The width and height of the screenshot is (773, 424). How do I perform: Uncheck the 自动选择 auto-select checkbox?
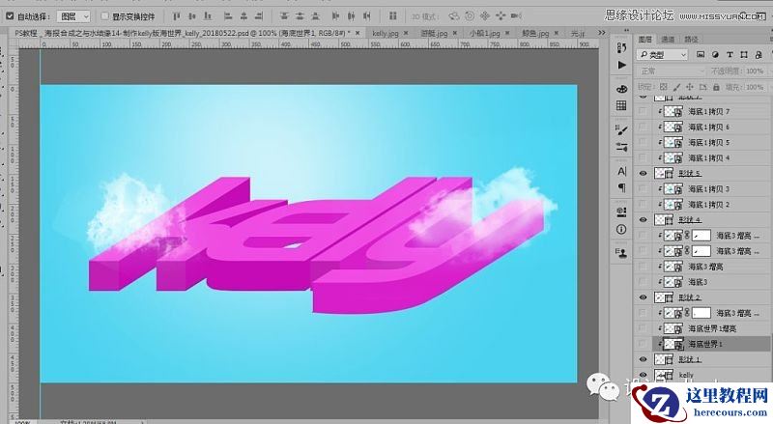(x=10, y=16)
